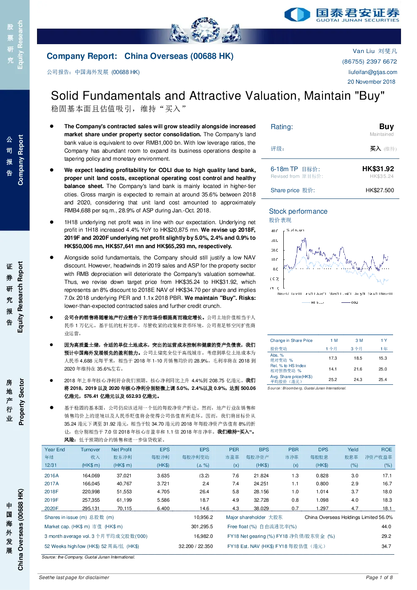This screenshot has height=590, width=417.
Task: Select 2019F net profit 61,199
Action: [124, 500]
